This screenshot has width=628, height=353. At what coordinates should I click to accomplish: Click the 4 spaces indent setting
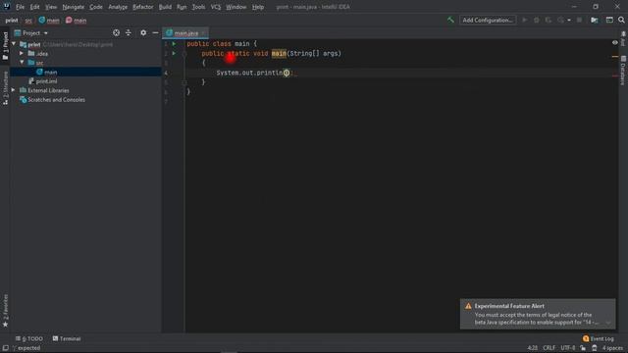click(x=612, y=348)
